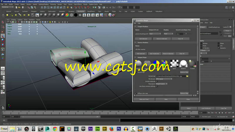Image resolution: width=235 pixels, height=132 pixels.
Task: Toggle Geometry checkbox in Attribute Editor
Action: [x=218, y=48]
